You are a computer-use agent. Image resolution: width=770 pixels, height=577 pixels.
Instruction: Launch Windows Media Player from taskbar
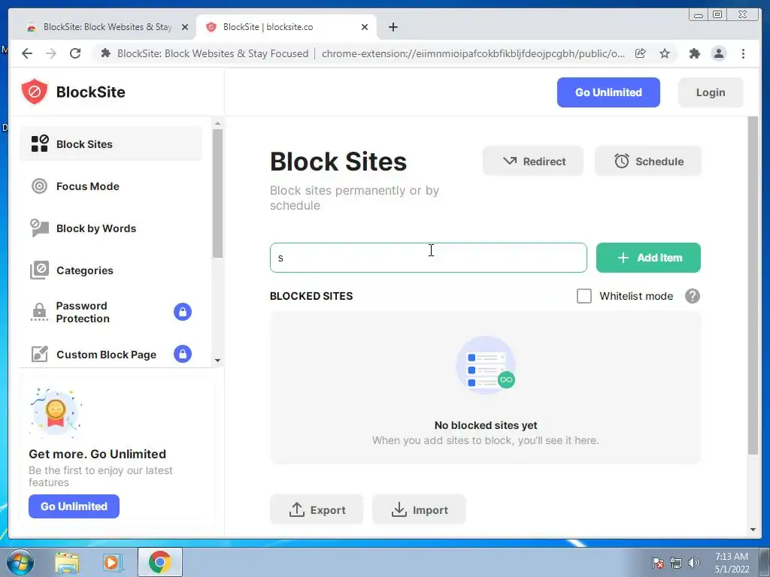pos(113,563)
